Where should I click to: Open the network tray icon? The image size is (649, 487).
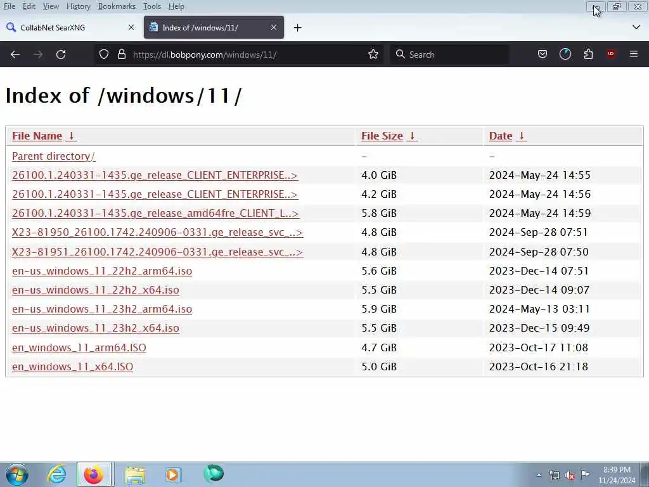click(554, 476)
